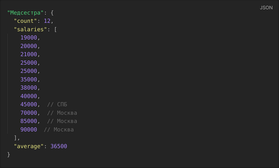Select the 20000 salary value
The width and height of the screenshot is (279, 168).
pos(29,46)
